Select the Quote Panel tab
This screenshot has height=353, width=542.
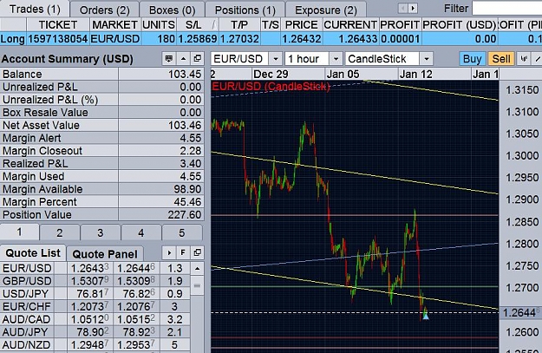(105, 254)
